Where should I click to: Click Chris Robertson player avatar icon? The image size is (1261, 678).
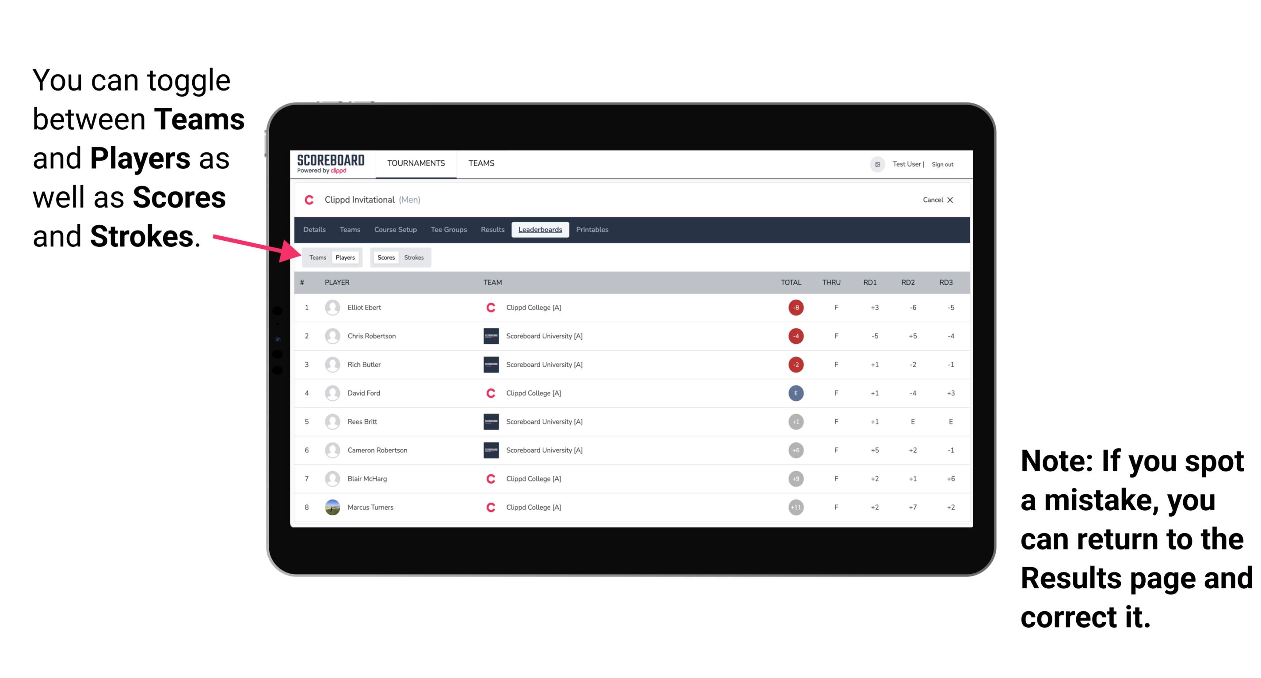(x=333, y=337)
